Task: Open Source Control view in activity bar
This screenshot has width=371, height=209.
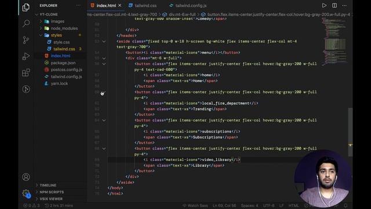Action: click(x=26, y=40)
